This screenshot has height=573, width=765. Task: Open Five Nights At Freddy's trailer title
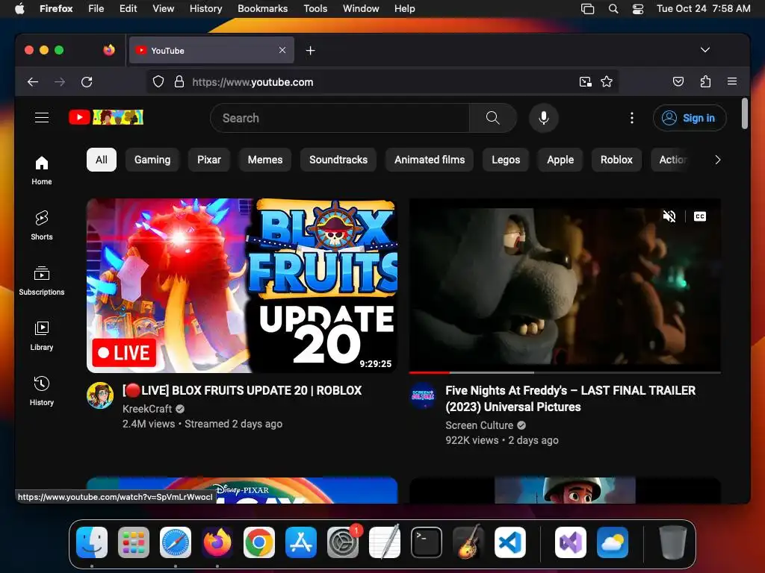(570, 398)
